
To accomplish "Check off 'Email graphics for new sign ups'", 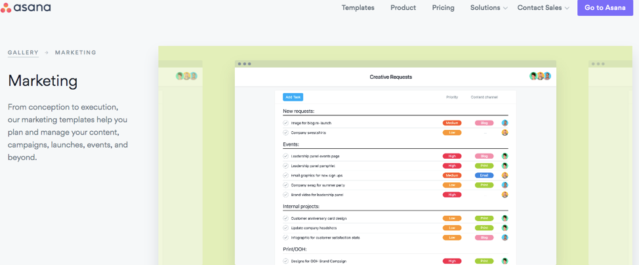I will click(285, 175).
